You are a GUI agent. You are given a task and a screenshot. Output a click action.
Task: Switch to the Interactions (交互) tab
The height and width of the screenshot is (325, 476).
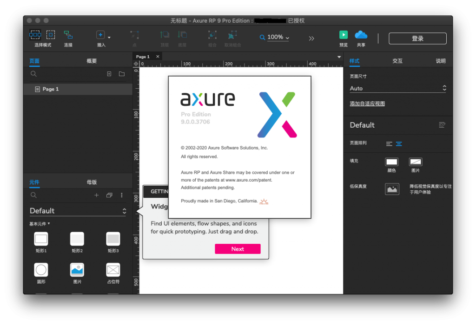click(397, 61)
